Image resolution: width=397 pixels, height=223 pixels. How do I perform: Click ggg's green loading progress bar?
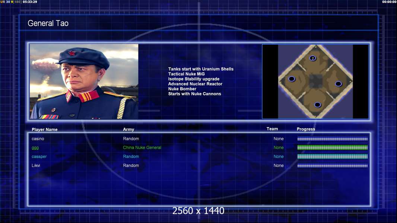[332, 148]
